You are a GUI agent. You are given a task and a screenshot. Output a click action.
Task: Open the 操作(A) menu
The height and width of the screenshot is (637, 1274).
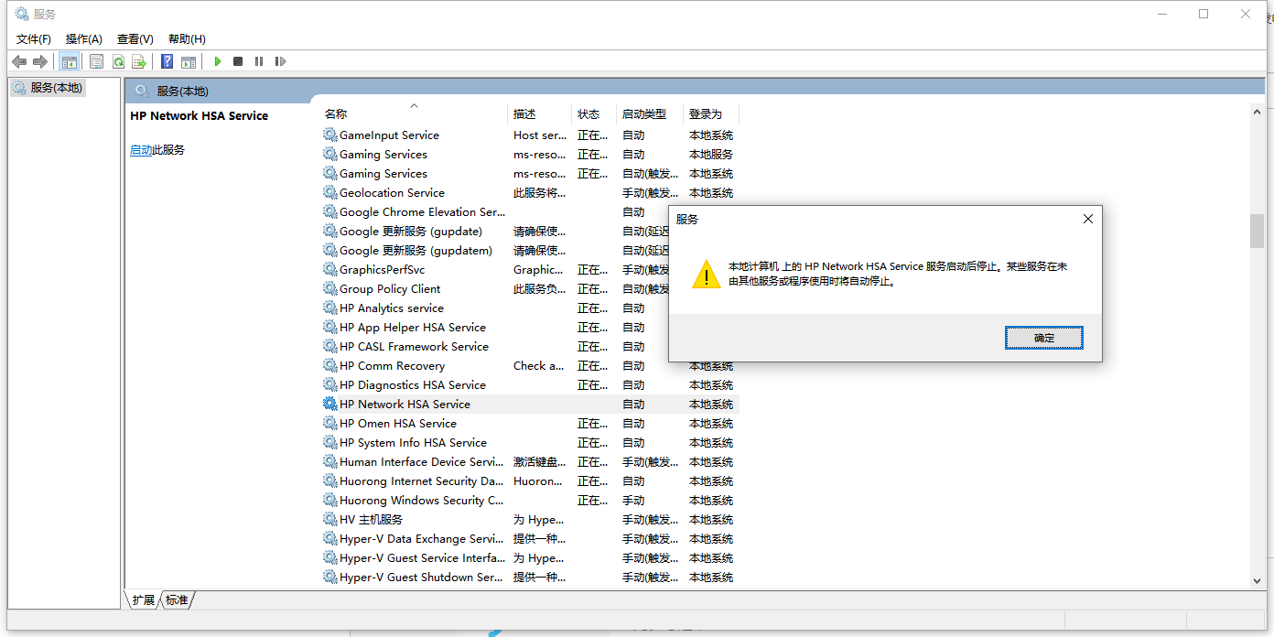(x=83, y=38)
